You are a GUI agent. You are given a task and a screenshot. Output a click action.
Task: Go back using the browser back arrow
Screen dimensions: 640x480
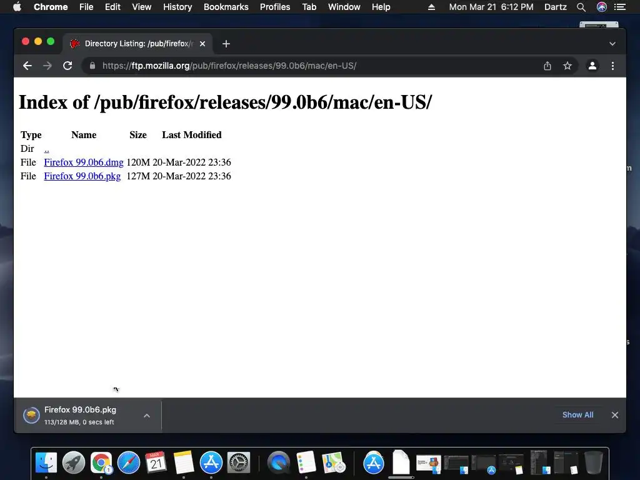pos(27,66)
